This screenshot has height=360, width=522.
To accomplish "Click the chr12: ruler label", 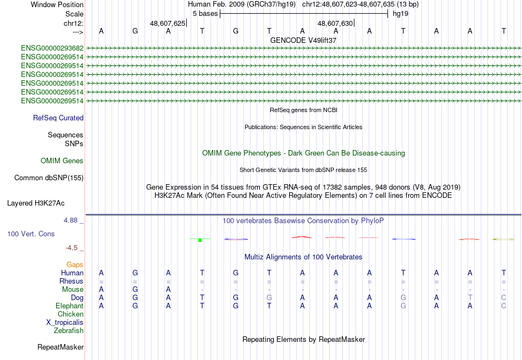I will pos(74,23).
